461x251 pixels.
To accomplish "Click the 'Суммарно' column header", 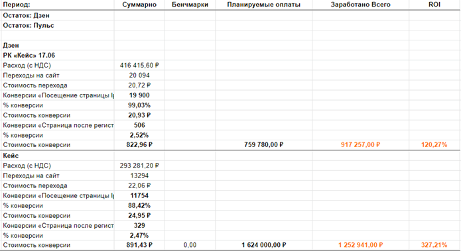I will tap(139, 5).
